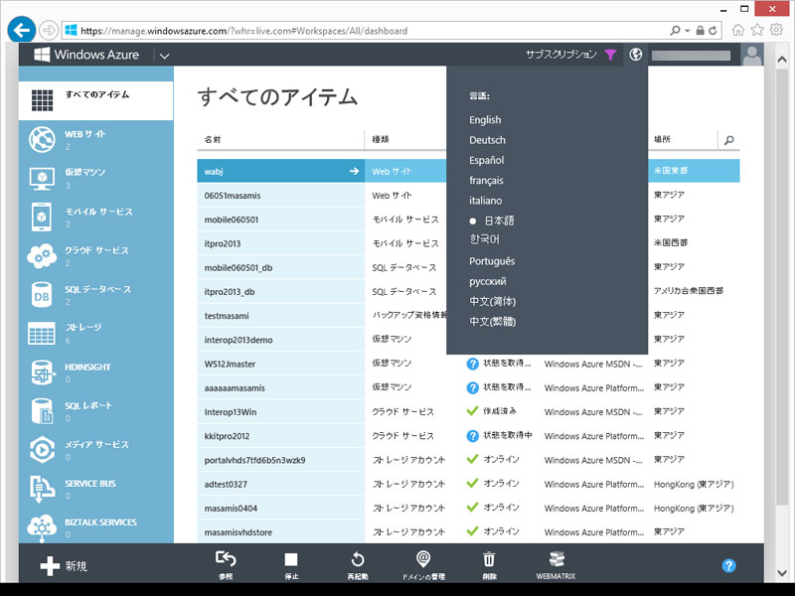Click the globe language icon
This screenshot has height=596, width=795.
pyautogui.click(x=635, y=55)
